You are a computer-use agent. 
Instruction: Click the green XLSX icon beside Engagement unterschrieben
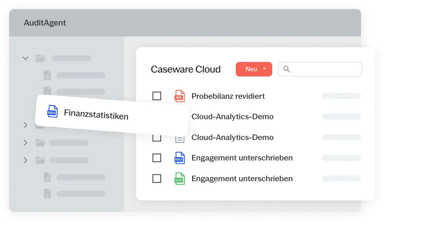pyautogui.click(x=180, y=178)
